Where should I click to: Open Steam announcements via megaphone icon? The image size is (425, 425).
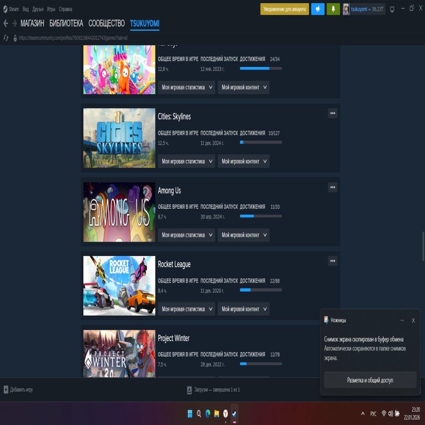(x=318, y=8)
